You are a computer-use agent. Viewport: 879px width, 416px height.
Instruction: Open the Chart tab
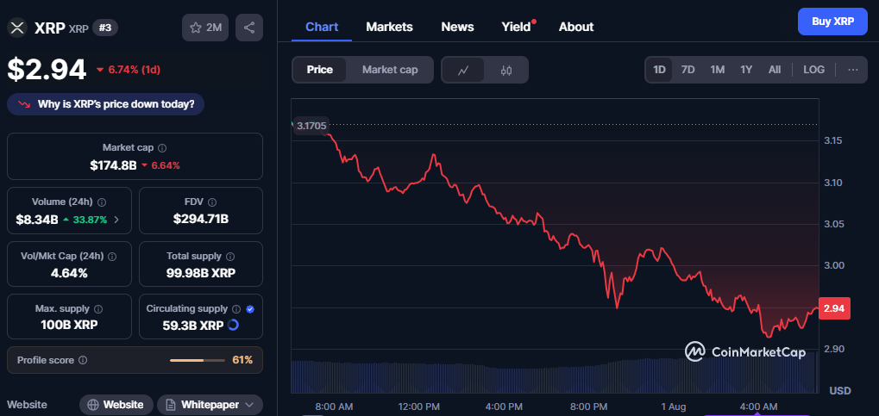[x=322, y=27]
